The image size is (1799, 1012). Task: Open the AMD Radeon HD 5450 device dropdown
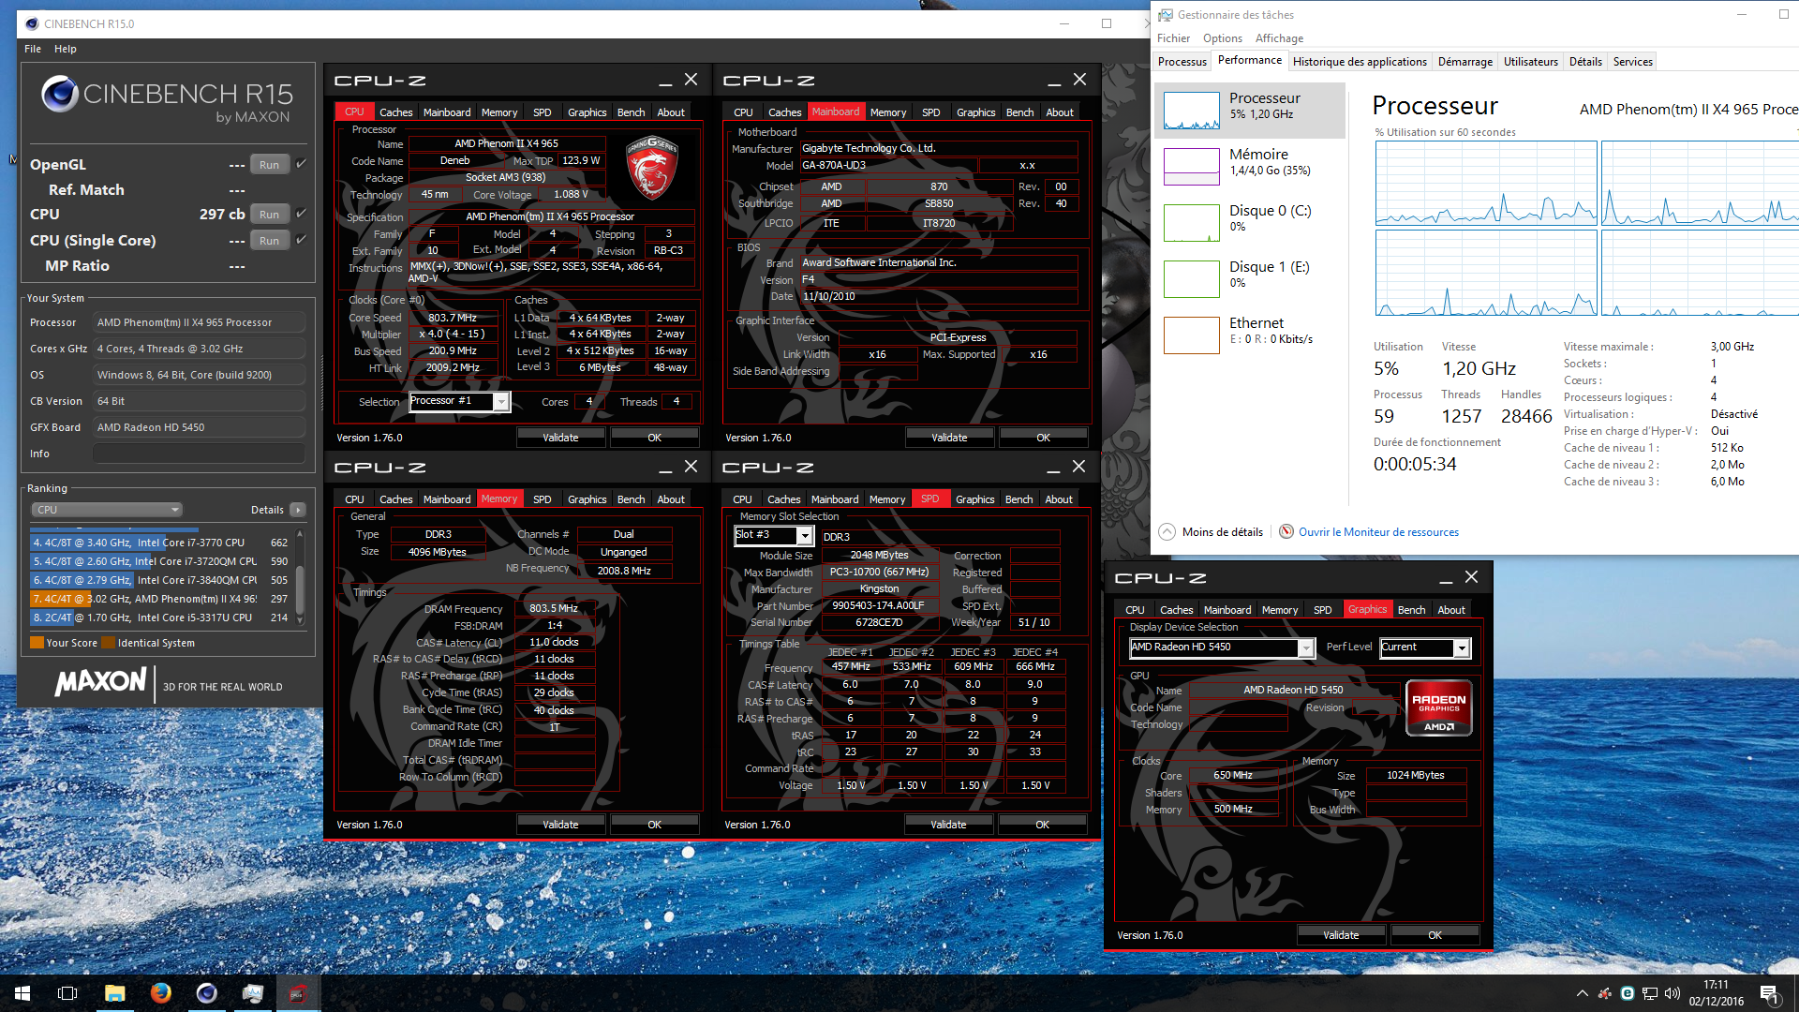click(1305, 647)
